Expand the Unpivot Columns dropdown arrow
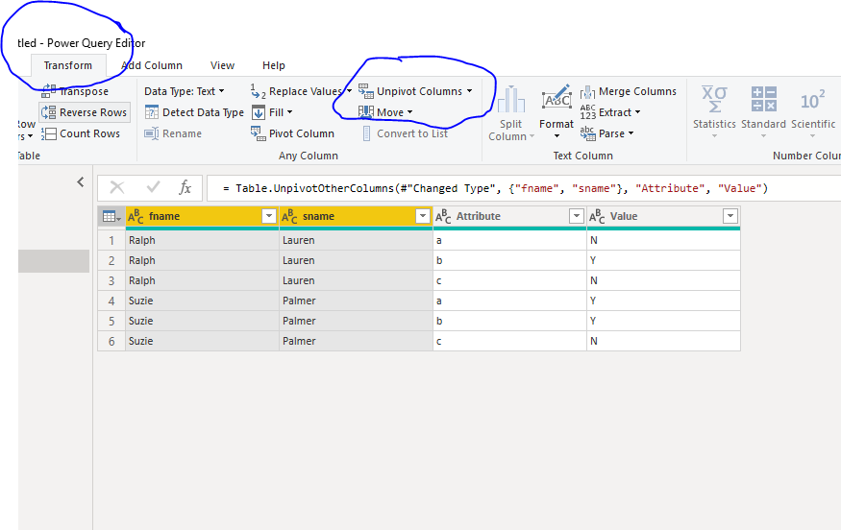841x530 pixels. [x=469, y=91]
